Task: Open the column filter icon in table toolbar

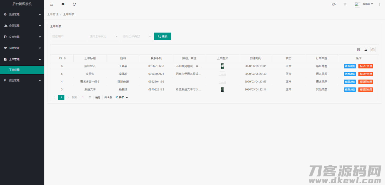Action: [359, 50]
